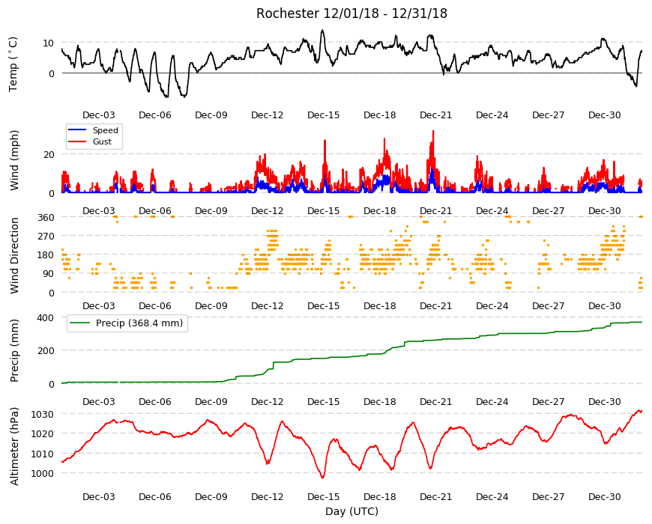The image size is (652, 524).
Task: Click the Precip (mm) axis label
Action: pos(14,350)
